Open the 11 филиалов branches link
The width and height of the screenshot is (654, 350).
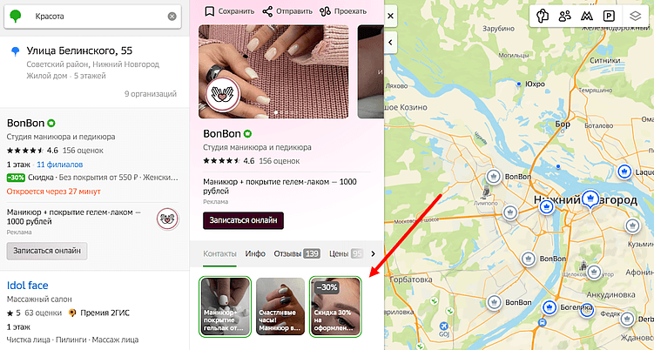point(60,165)
